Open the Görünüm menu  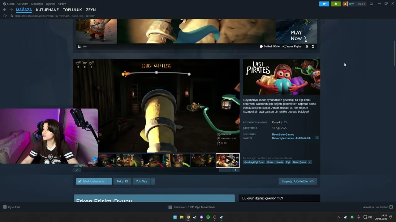pyautogui.click(x=23, y=4)
